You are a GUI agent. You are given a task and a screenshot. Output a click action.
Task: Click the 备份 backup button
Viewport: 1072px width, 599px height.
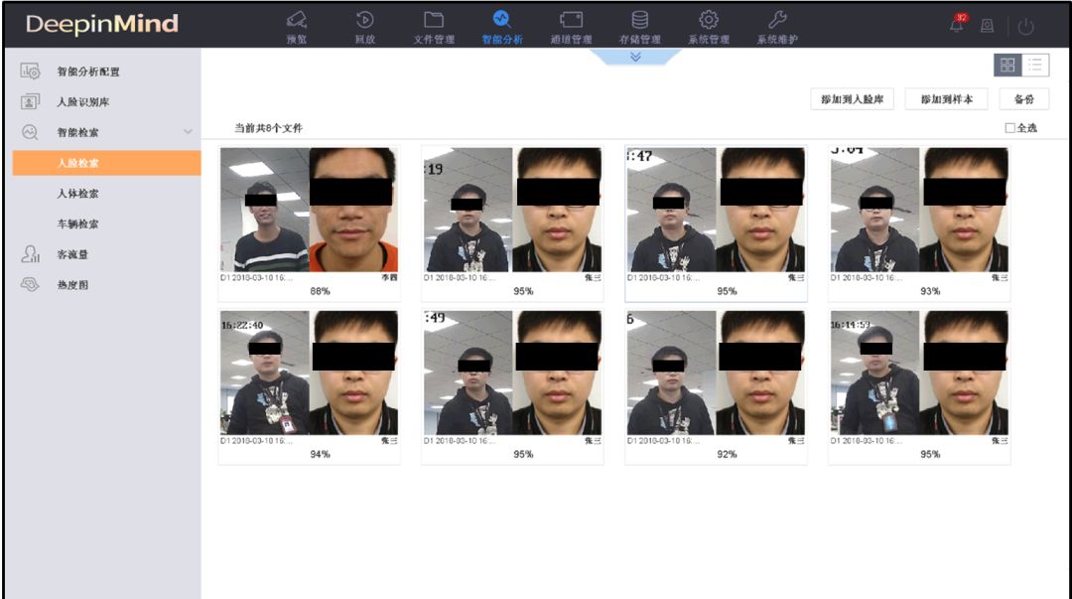pos(1023,99)
